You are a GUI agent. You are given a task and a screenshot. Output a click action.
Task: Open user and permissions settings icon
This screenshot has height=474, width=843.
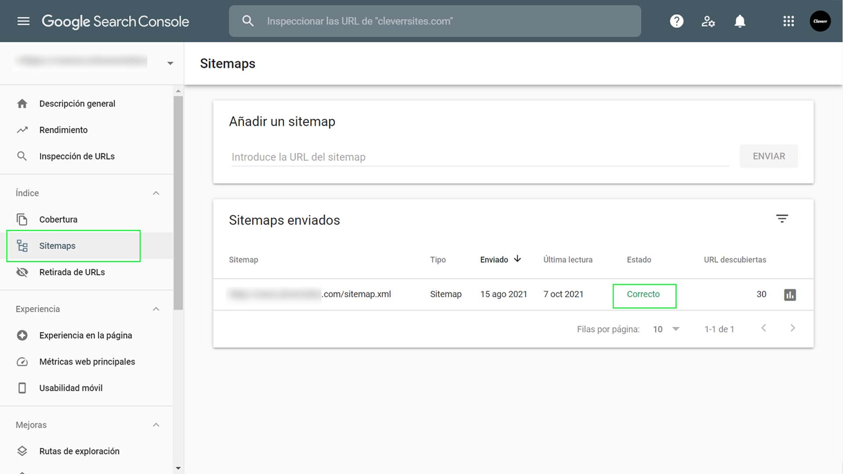click(x=708, y=21)
